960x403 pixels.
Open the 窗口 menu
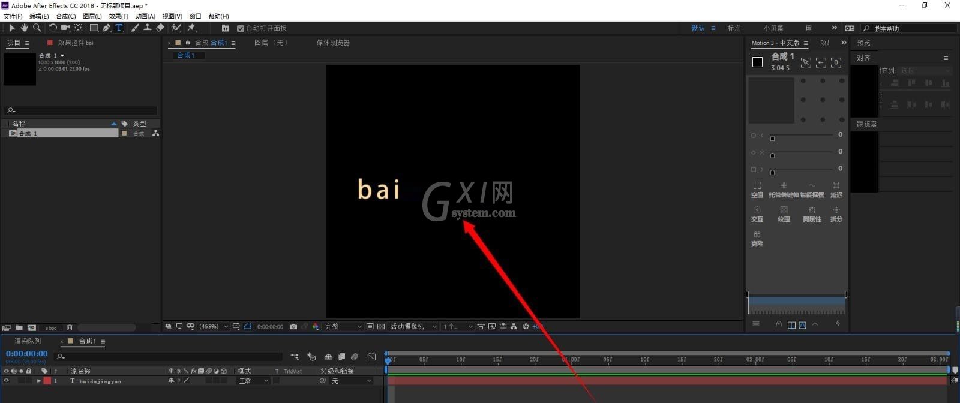(x=195, y=16)
